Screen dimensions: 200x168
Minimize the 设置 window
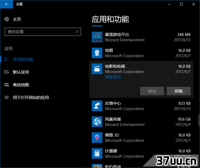point(169,4)
